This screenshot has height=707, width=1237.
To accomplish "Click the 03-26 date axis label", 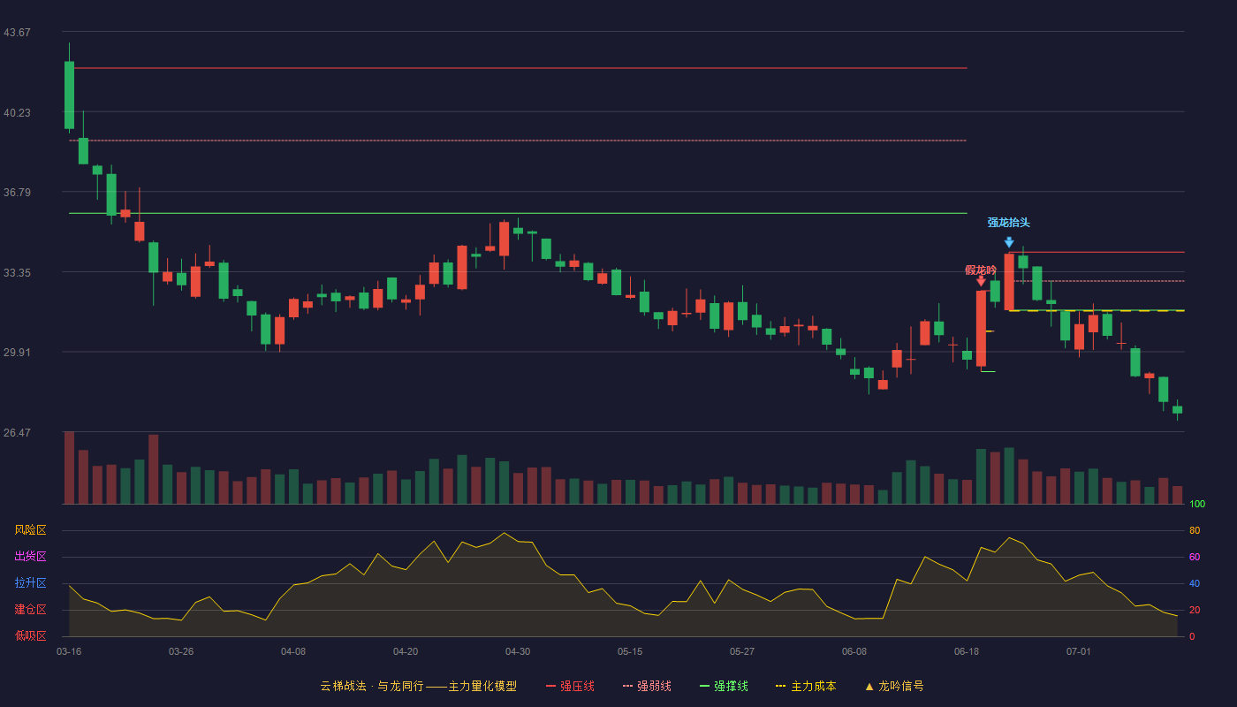I will click(181, 651).
